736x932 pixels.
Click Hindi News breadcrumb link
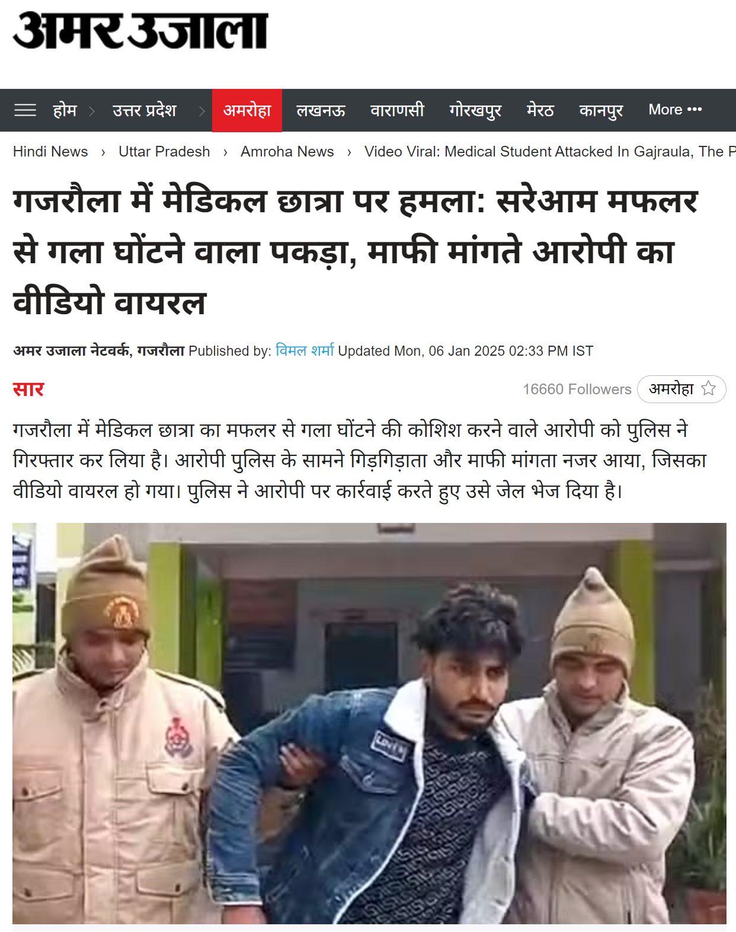50,152
